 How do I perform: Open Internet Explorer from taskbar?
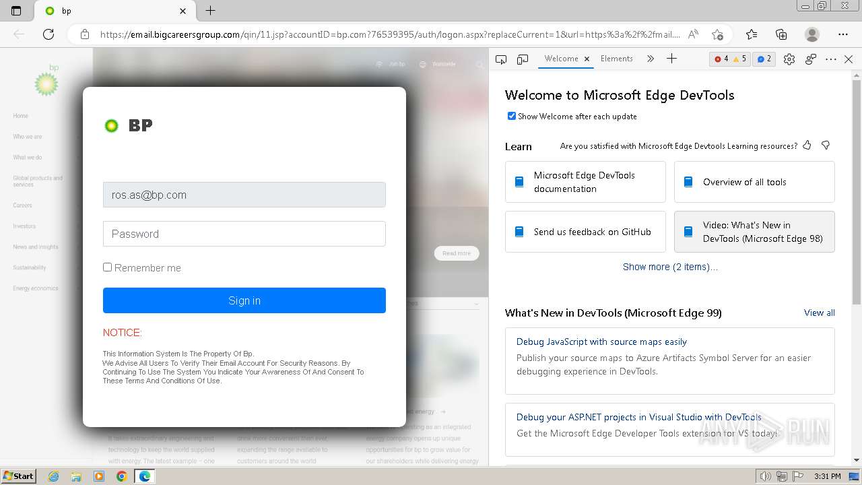point(53,476)
